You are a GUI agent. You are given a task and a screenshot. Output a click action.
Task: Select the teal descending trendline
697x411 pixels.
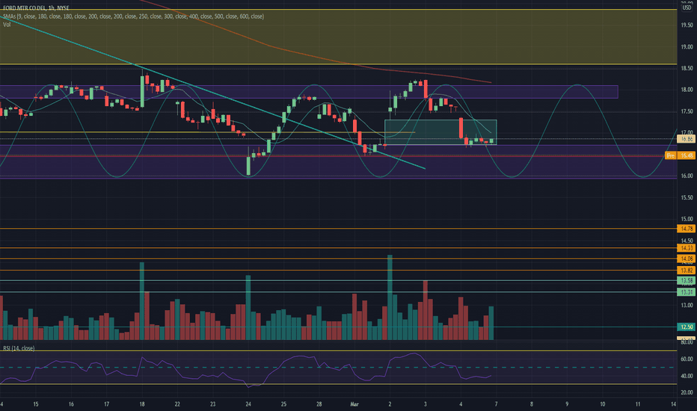tap(213, 94)
